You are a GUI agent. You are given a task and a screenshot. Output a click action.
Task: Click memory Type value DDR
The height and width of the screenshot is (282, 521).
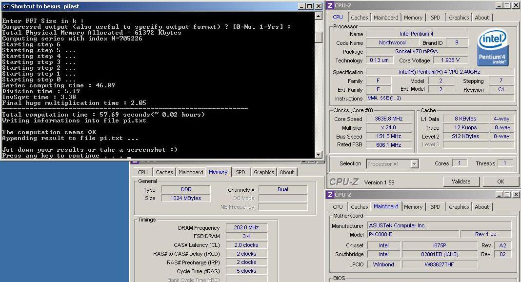click(186, 189)
